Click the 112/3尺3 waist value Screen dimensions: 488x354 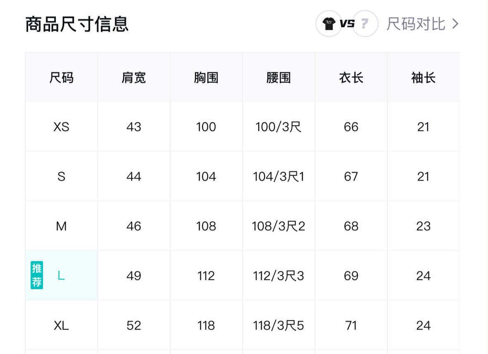point(279,276)
